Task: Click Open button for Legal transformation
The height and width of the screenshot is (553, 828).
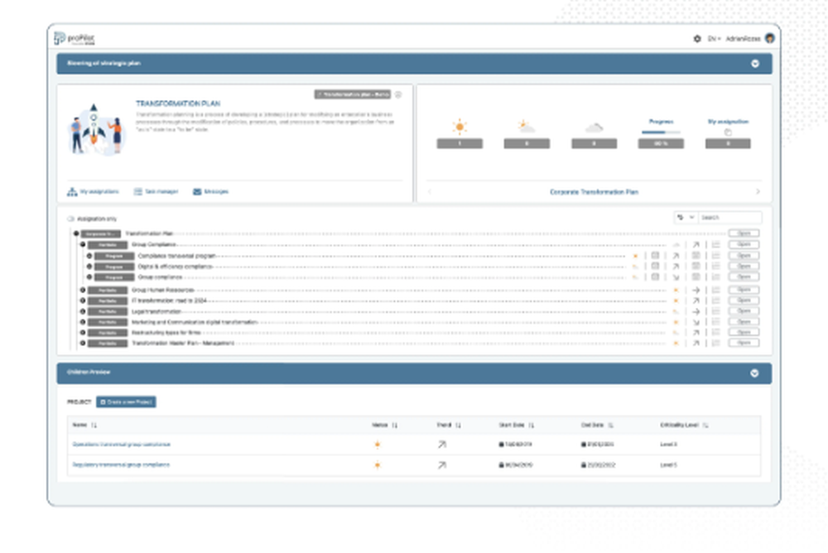Action: tap(744, 311)
